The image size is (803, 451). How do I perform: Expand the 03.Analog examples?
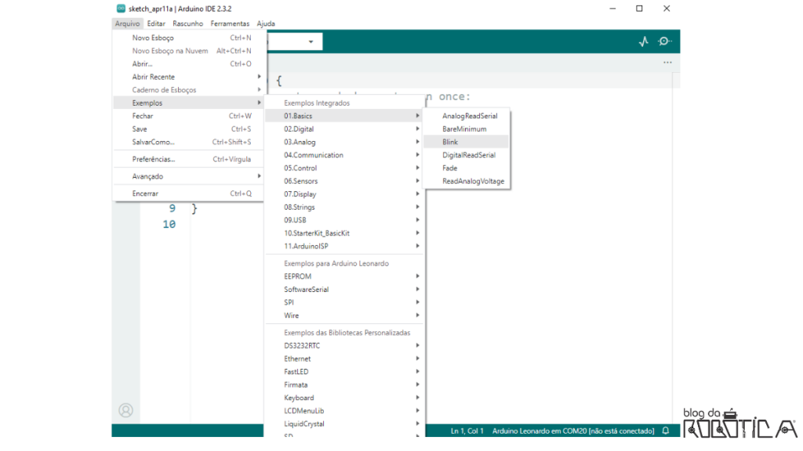tap(344, 143)
